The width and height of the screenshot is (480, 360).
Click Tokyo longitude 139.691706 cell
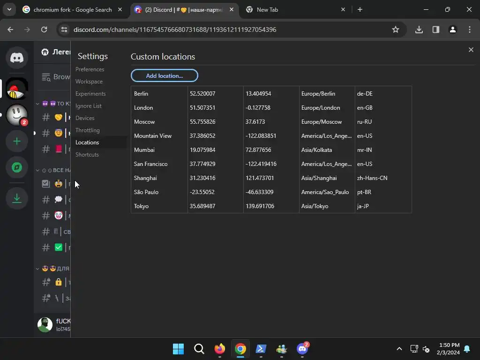coord(271,206)
